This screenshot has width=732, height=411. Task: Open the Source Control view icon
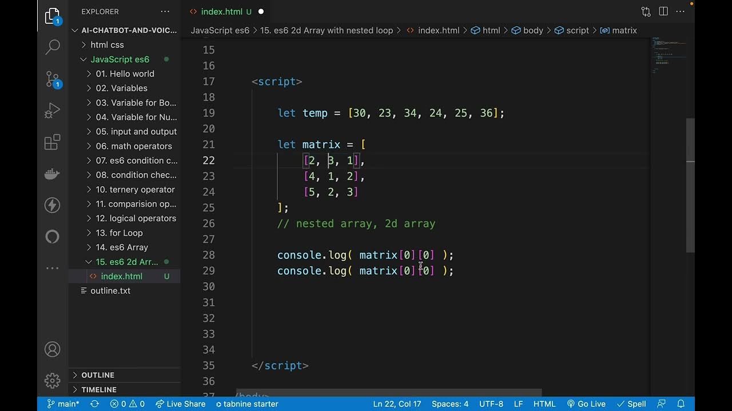(52, 79)
